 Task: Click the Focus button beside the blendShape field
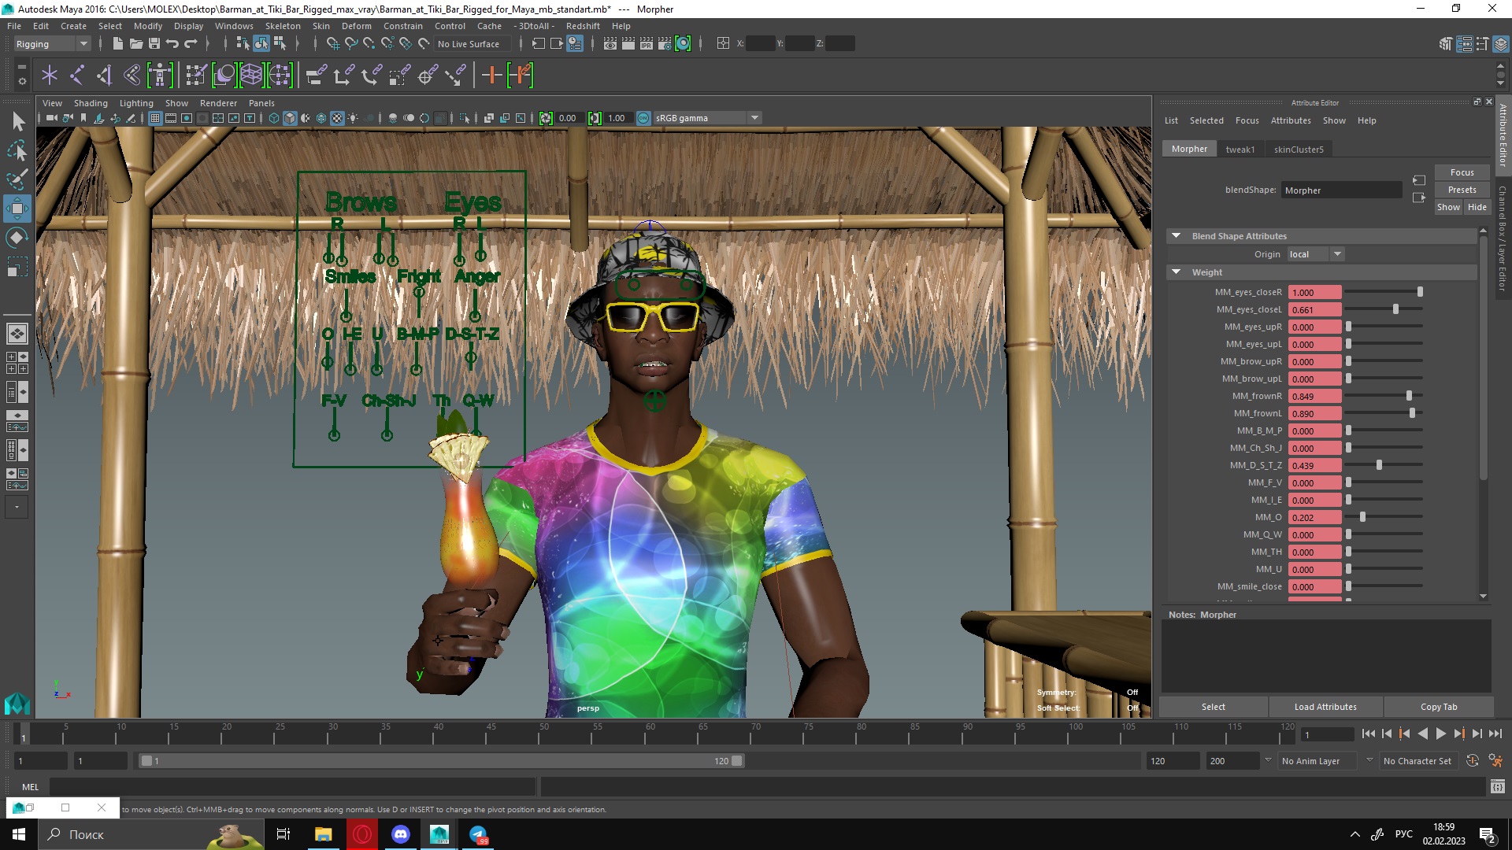coord(1462,172)
